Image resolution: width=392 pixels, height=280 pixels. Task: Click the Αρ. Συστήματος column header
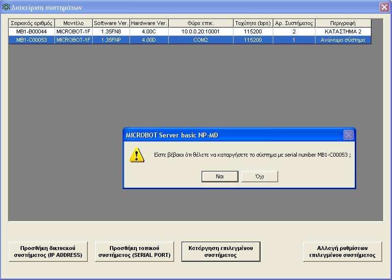(x=294, y=23)
